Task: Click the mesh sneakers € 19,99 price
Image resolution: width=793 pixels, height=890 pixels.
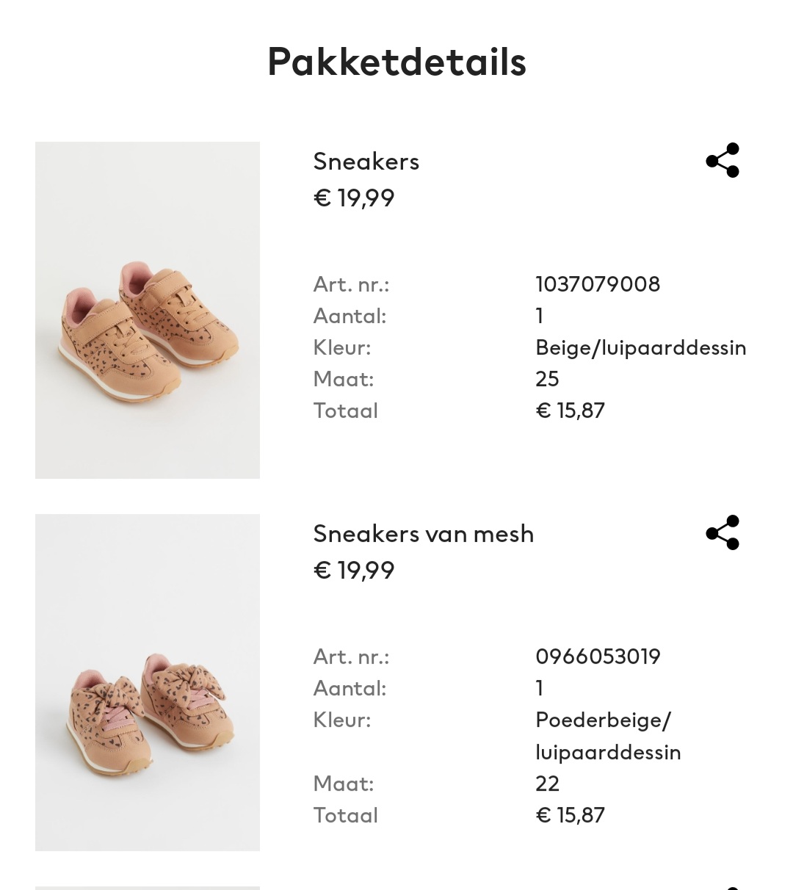Action: tap(354, 571)
